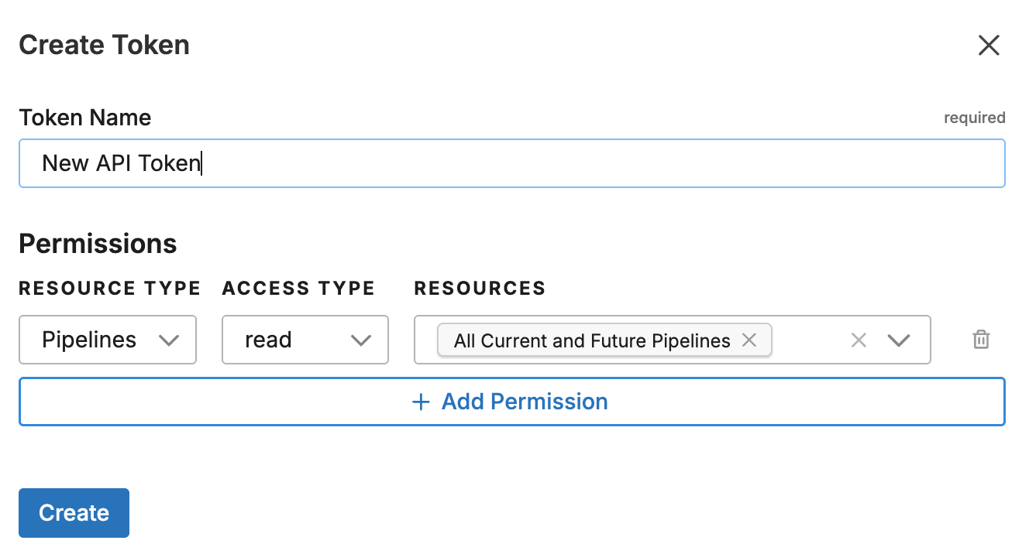Image resolution: width=1029 pixels, height=554 pixels.
Task: Click the RESOURCE TYPE column header
Action: tap(109, 289)
